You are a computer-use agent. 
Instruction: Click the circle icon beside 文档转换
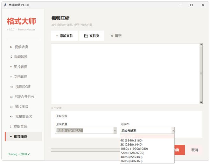[x=11, y=77]
